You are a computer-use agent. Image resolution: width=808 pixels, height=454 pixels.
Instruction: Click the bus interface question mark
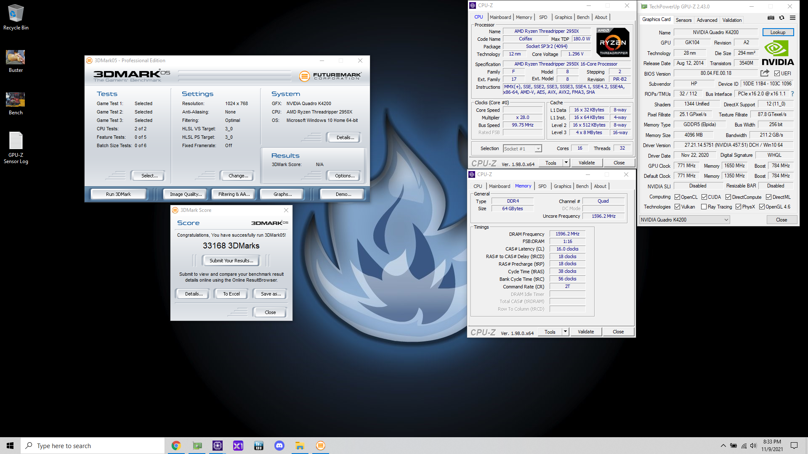coord(792,94)
